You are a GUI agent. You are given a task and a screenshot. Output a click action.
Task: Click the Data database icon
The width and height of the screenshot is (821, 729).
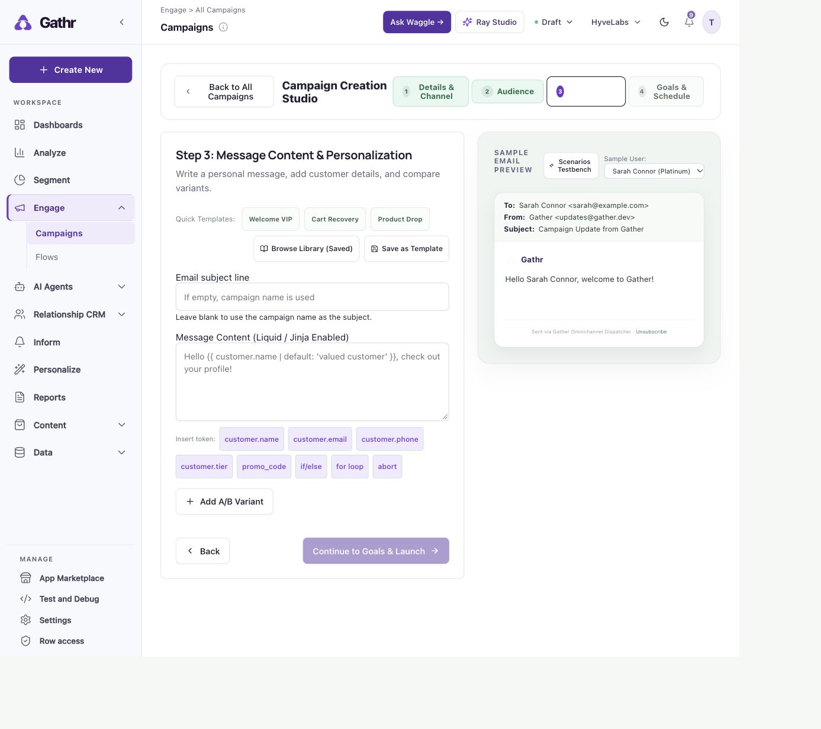point(20,452)
